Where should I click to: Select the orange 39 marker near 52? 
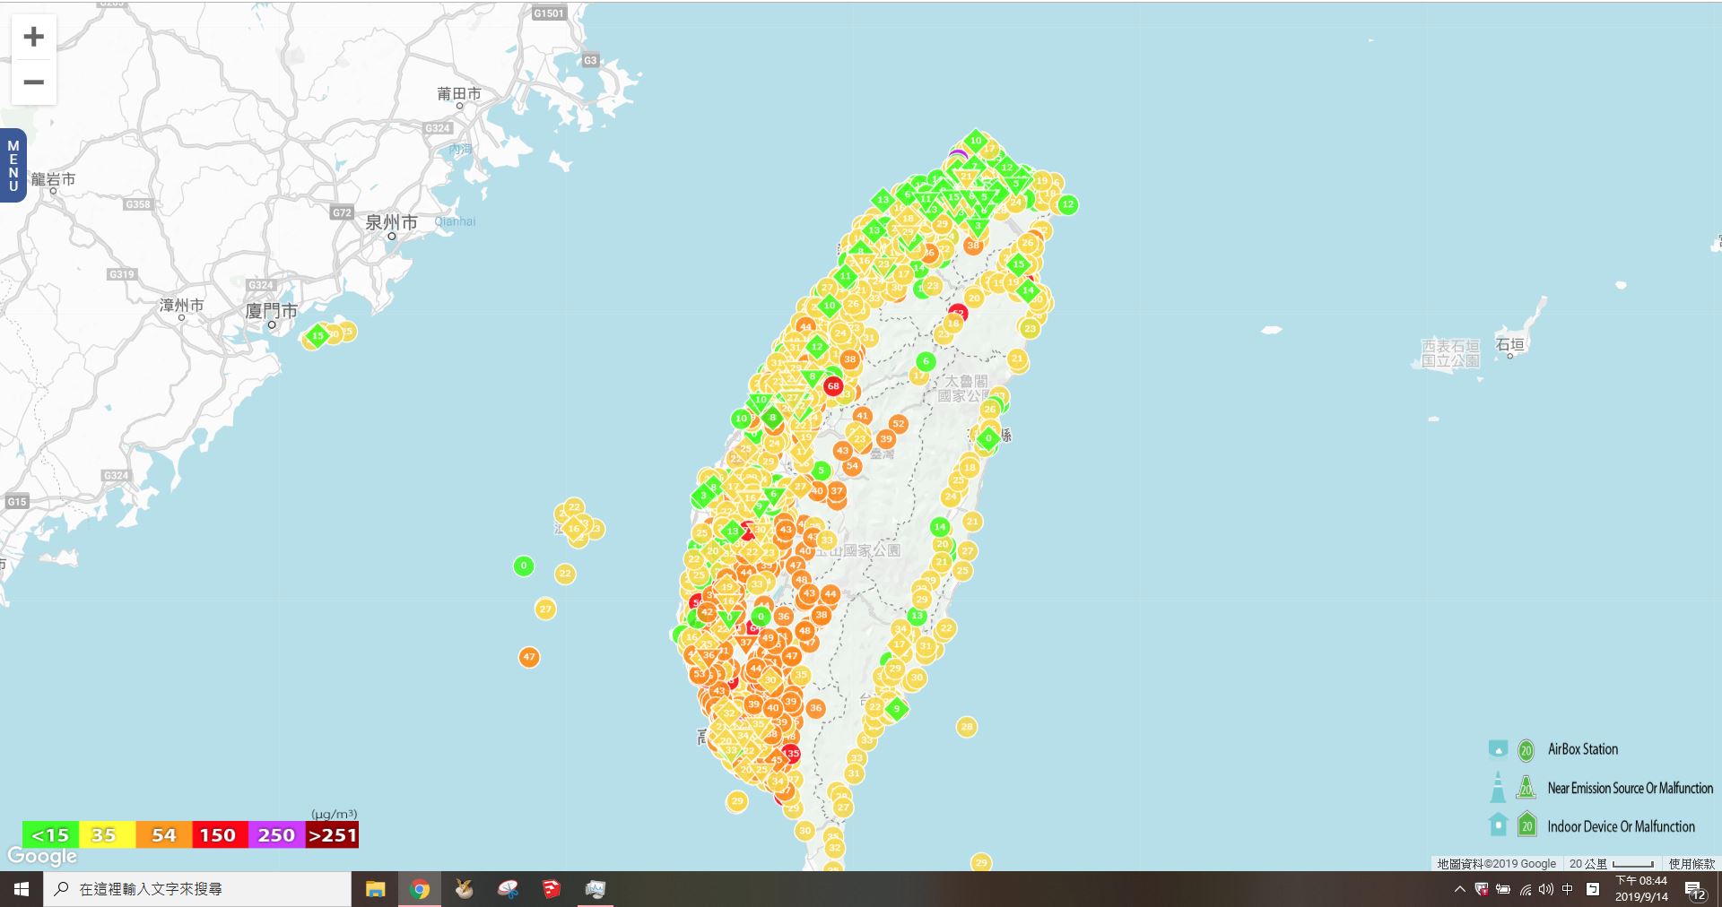(886, 439)
